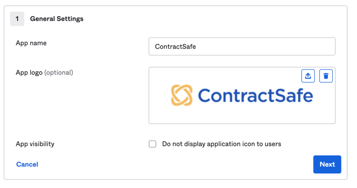Click empty space below logo in preview box

(x=242, y=115)
